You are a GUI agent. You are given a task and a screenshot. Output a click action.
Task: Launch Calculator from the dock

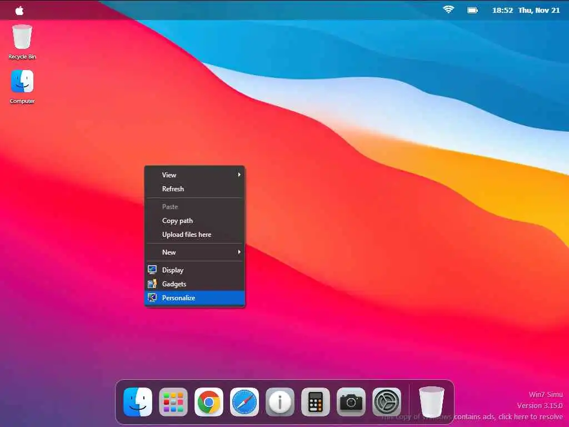[x=316, y=402]
